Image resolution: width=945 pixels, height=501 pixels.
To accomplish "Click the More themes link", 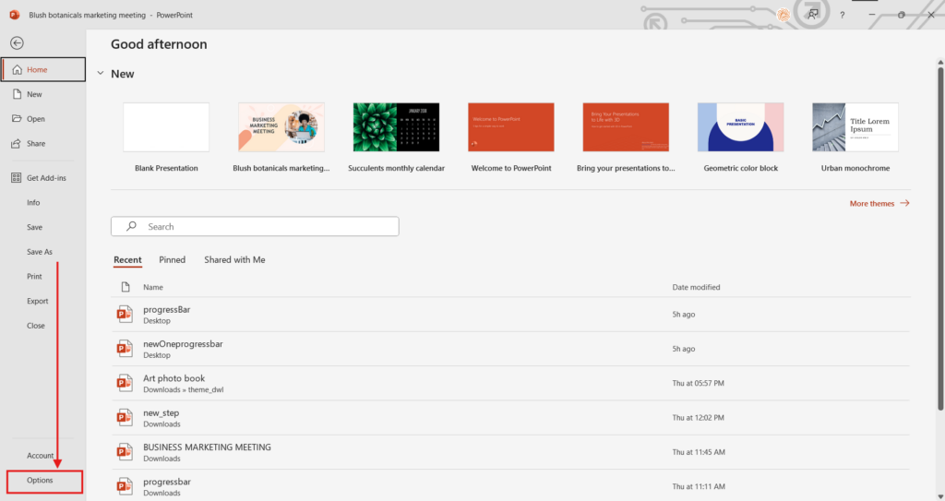I will [879, 203].
